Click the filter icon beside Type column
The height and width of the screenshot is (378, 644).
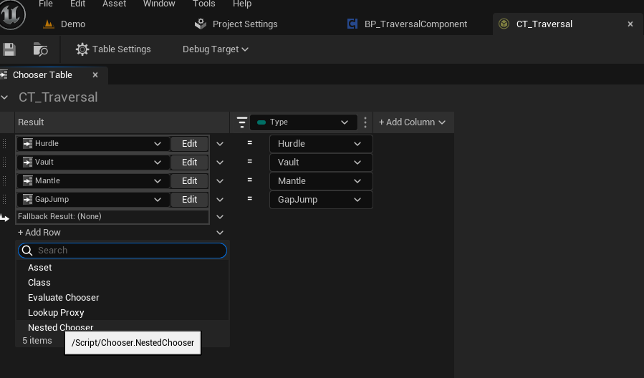pos(242,122)
